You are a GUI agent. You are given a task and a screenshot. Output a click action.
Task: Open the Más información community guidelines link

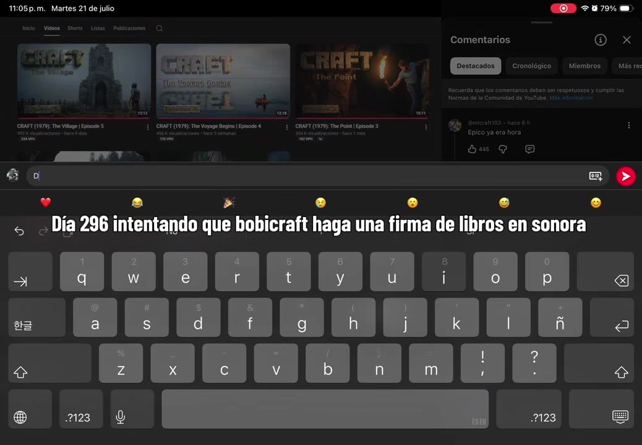pyautogui.click(x=571, y=98)
